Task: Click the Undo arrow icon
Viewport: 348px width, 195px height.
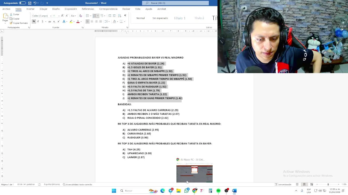Action: tap(35, 3)
